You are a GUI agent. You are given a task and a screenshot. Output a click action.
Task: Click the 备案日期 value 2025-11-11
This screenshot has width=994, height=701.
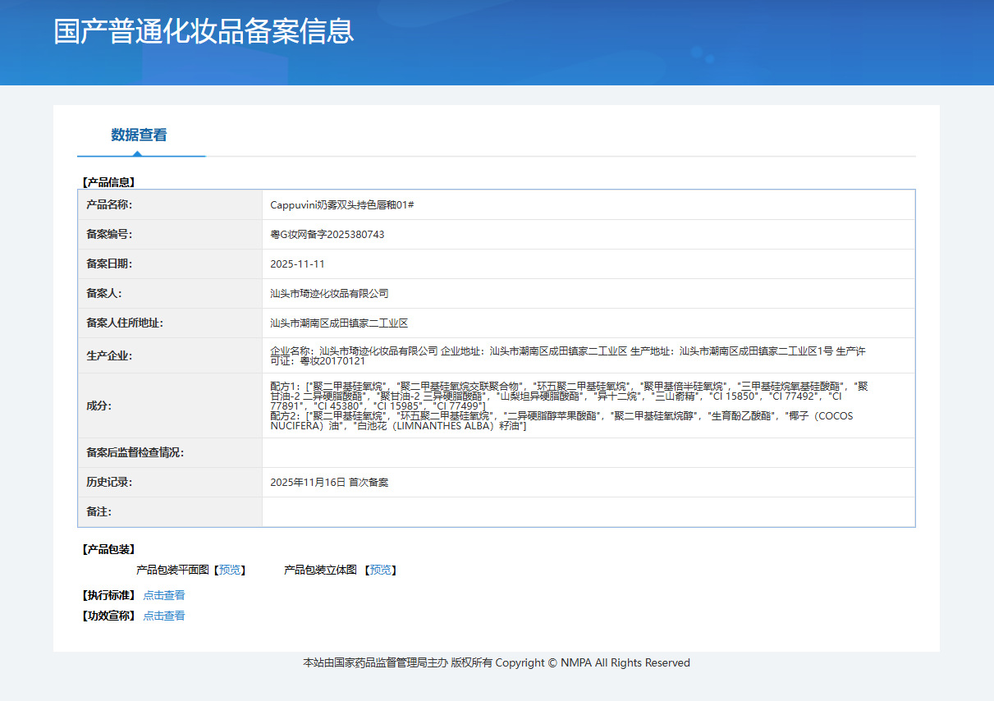click(297, 264)
